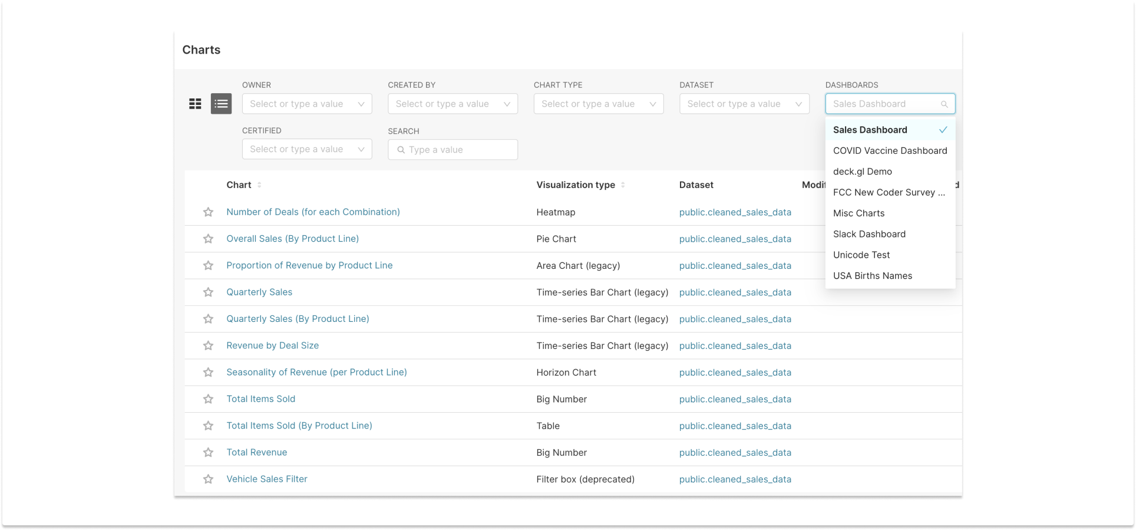Open Seasonality of Revenue chart link
1136x530 pixels.
click(x=316, y=372)
